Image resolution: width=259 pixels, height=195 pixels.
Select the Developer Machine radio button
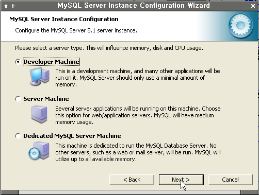18,62
